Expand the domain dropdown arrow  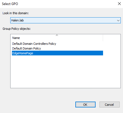(118, 20)
